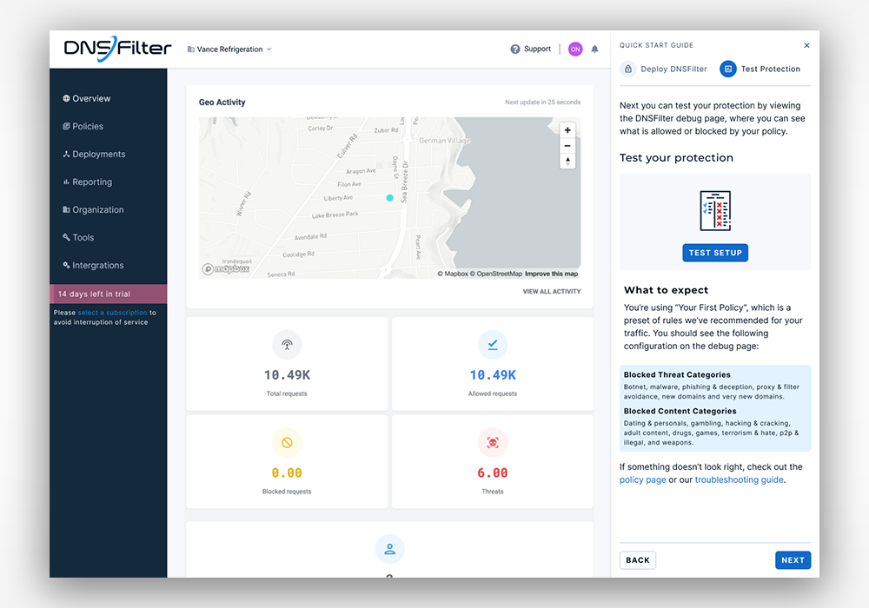Click the ON user avatar
Screen dimensions: 869x608
[x=574, y=49]
